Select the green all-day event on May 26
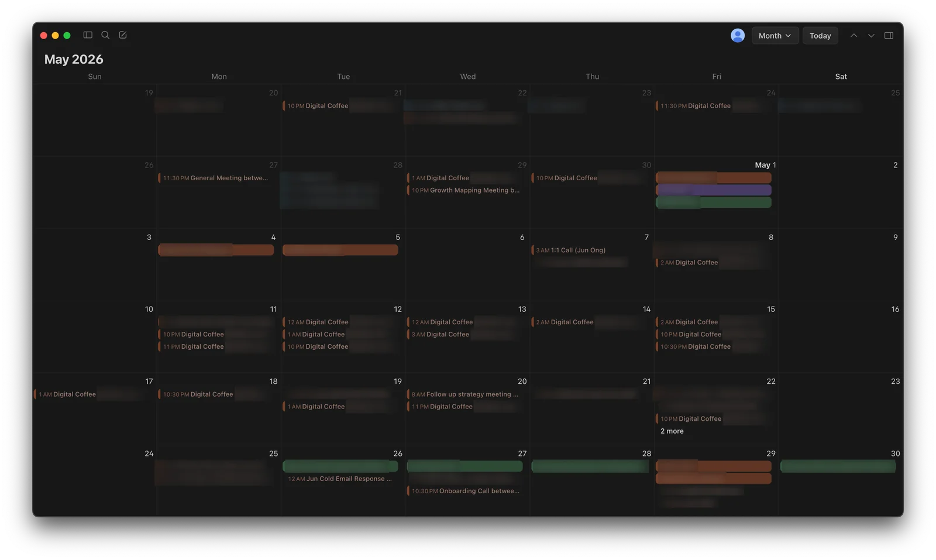This screenshot has width=936, height=560. pos(340,466)
